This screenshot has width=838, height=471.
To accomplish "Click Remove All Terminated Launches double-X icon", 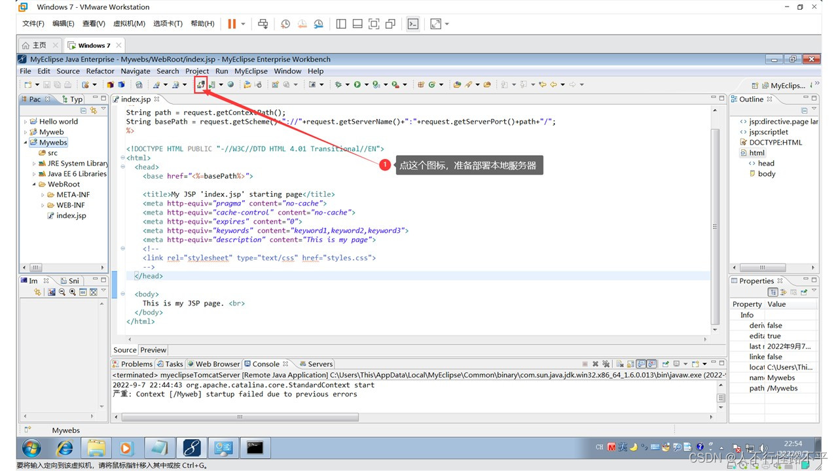I will pos(606,364).
